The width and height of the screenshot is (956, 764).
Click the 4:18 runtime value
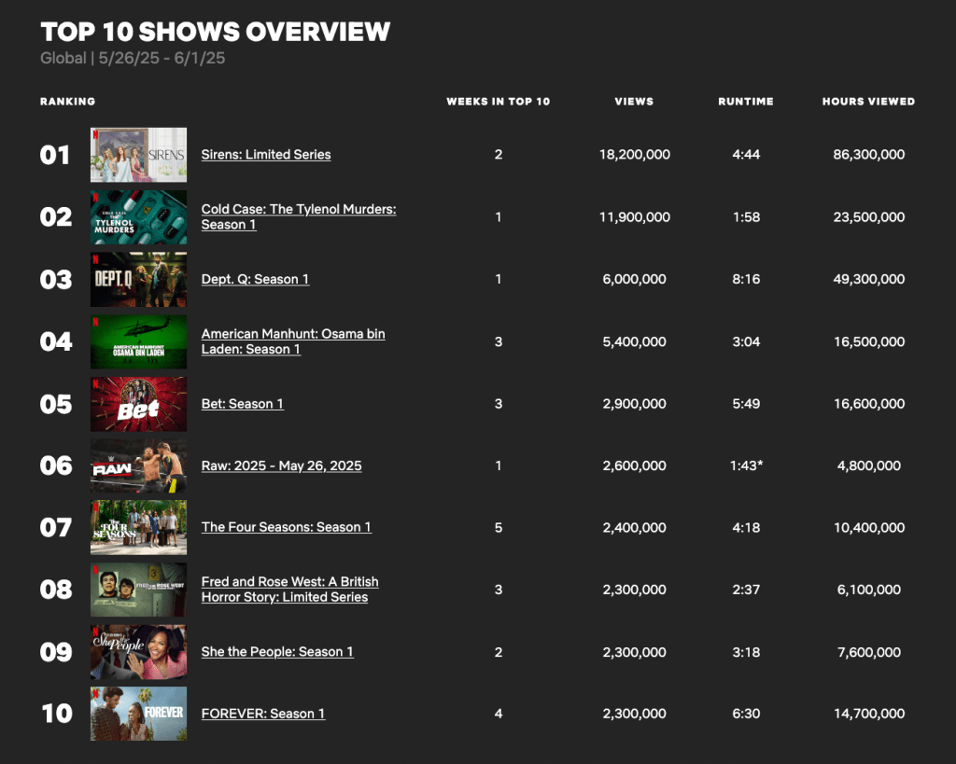(746, 528)
